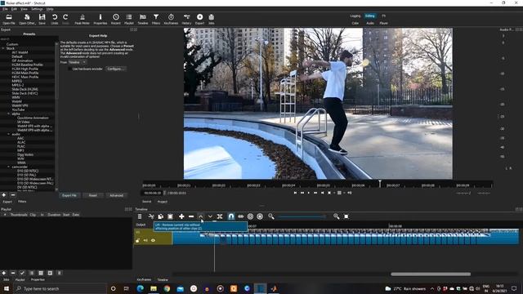Open the Jobs panel from the toolbar
The image size is (523, 294).
coord(212,19)
